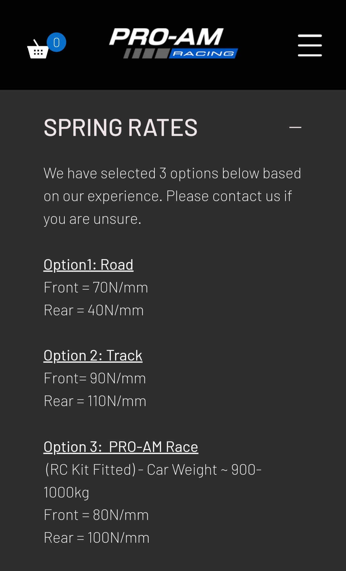Open the shopping basket icon

coord(38,50)
